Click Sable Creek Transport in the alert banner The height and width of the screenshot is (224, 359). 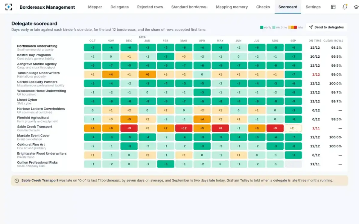tap(40, 180)
